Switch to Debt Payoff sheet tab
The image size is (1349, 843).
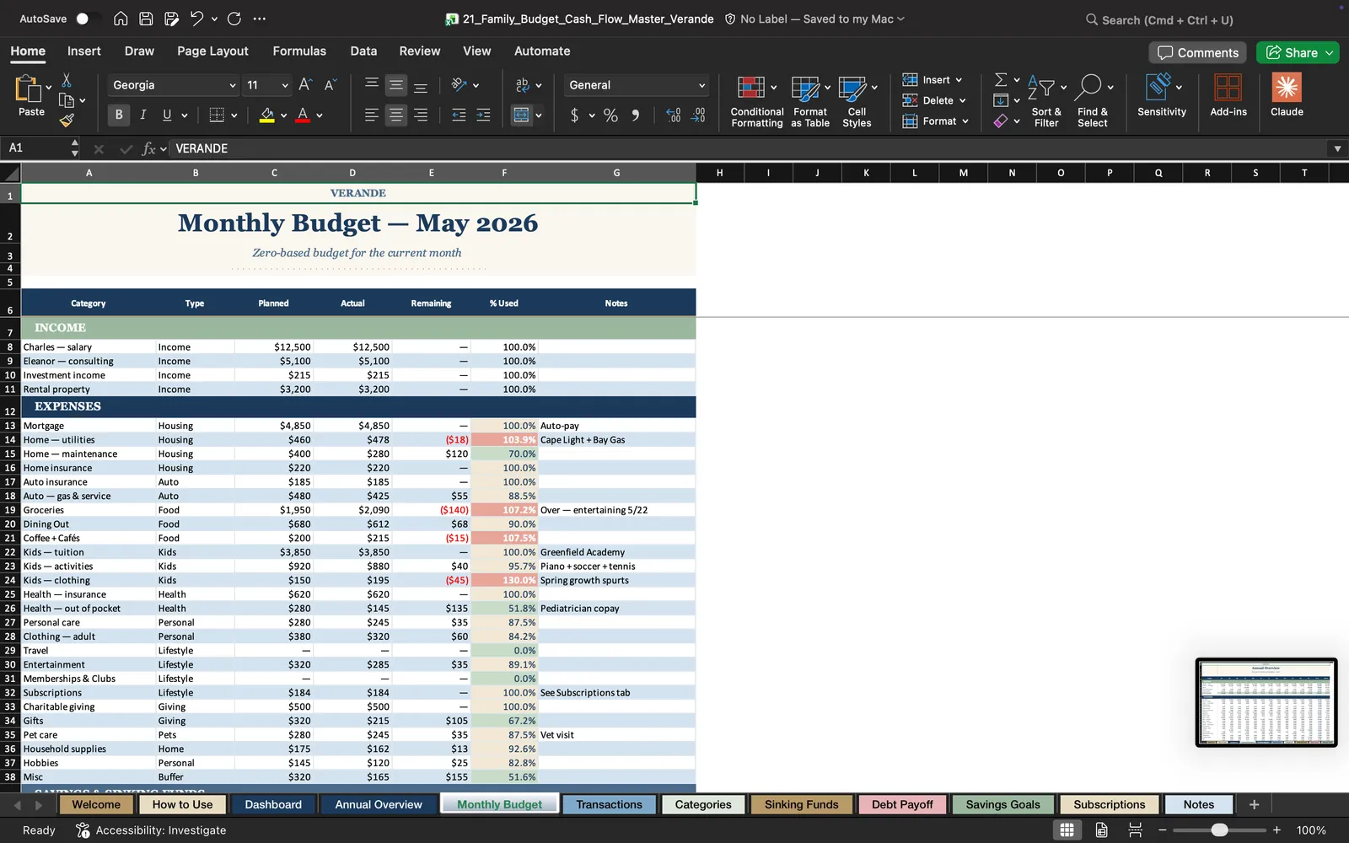[x=902, y=804]
